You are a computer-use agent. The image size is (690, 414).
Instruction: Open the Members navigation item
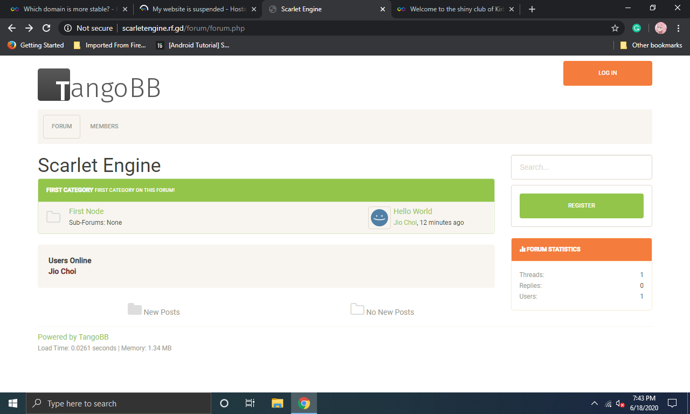coord(104,126)
